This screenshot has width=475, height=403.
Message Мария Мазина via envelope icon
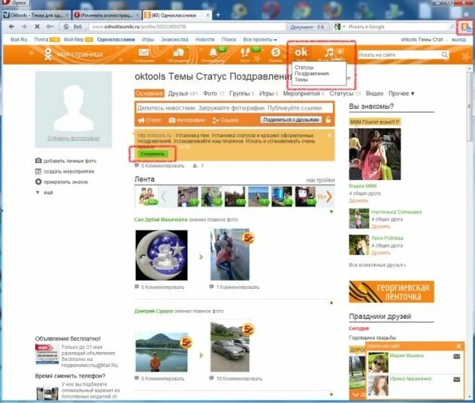coord(456,356)
